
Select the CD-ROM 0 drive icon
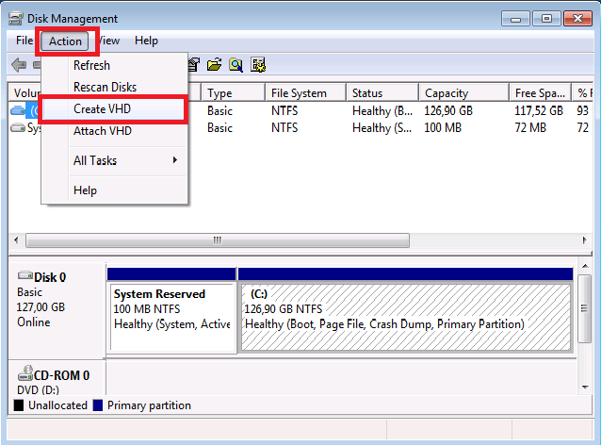(x=25, y=375)
